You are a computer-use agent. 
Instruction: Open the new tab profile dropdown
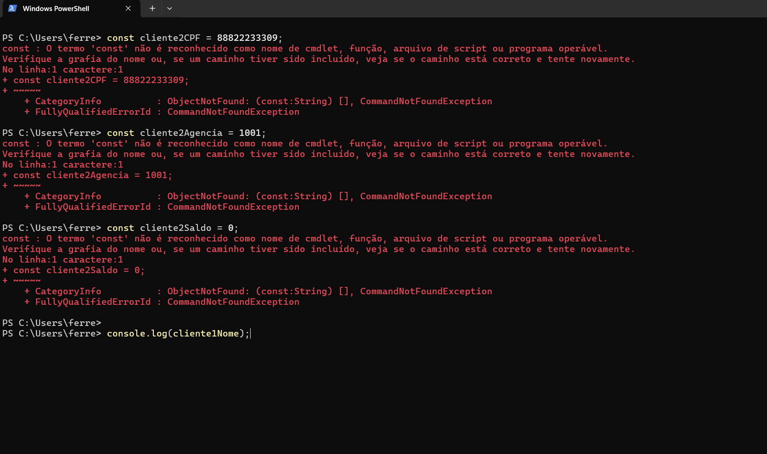pyautogui.click(x=169, y=8)
